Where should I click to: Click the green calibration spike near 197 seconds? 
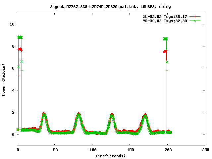click(x=165, y=39)
